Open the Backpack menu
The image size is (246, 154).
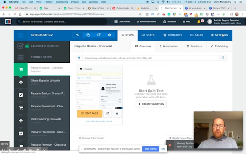pos(170,22)
